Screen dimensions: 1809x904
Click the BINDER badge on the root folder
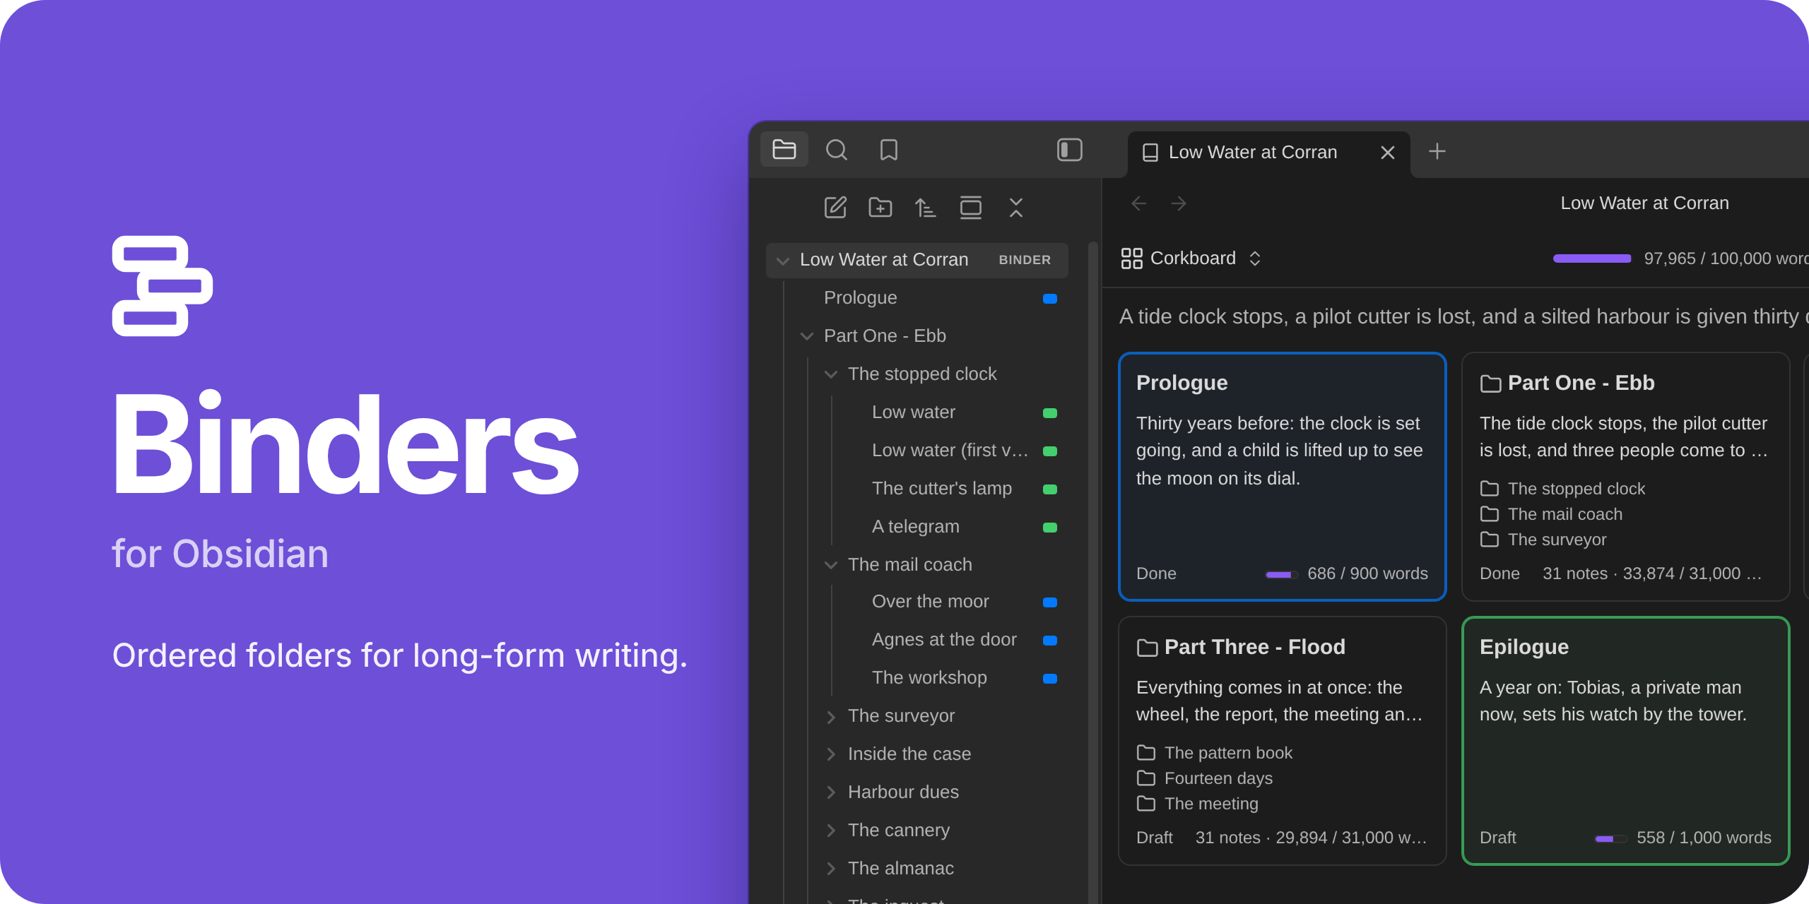1025,260
